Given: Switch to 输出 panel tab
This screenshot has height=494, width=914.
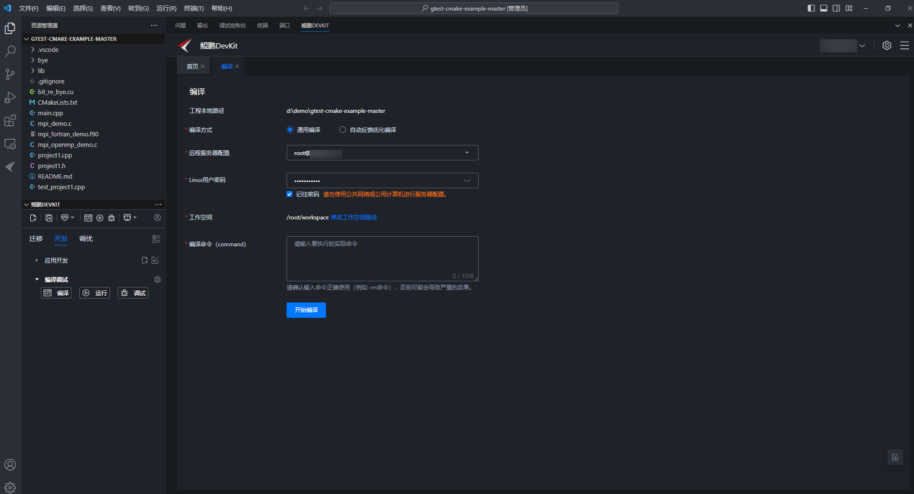Looking at the screenshot, I should 203,25.
